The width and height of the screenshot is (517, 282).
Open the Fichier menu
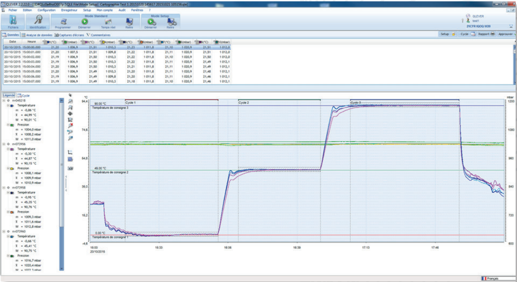13,10
